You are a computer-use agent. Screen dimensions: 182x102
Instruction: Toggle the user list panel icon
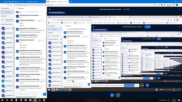click(x=49, y=9)
